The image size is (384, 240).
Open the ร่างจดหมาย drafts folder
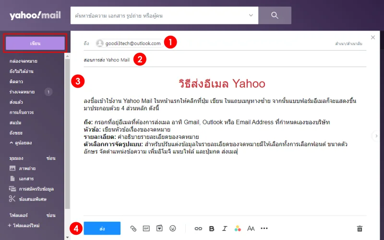tap(22, 92)
